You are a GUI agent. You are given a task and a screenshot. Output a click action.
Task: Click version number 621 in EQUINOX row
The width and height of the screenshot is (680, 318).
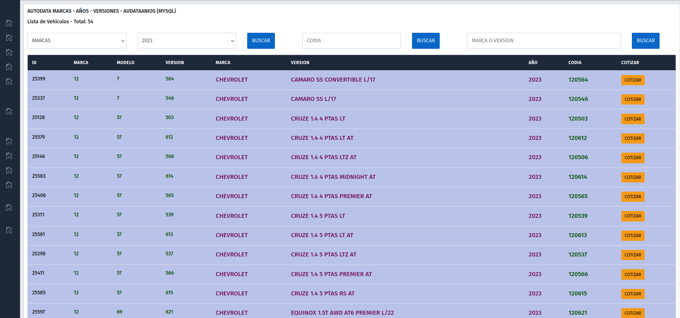[x=169, y=312]
